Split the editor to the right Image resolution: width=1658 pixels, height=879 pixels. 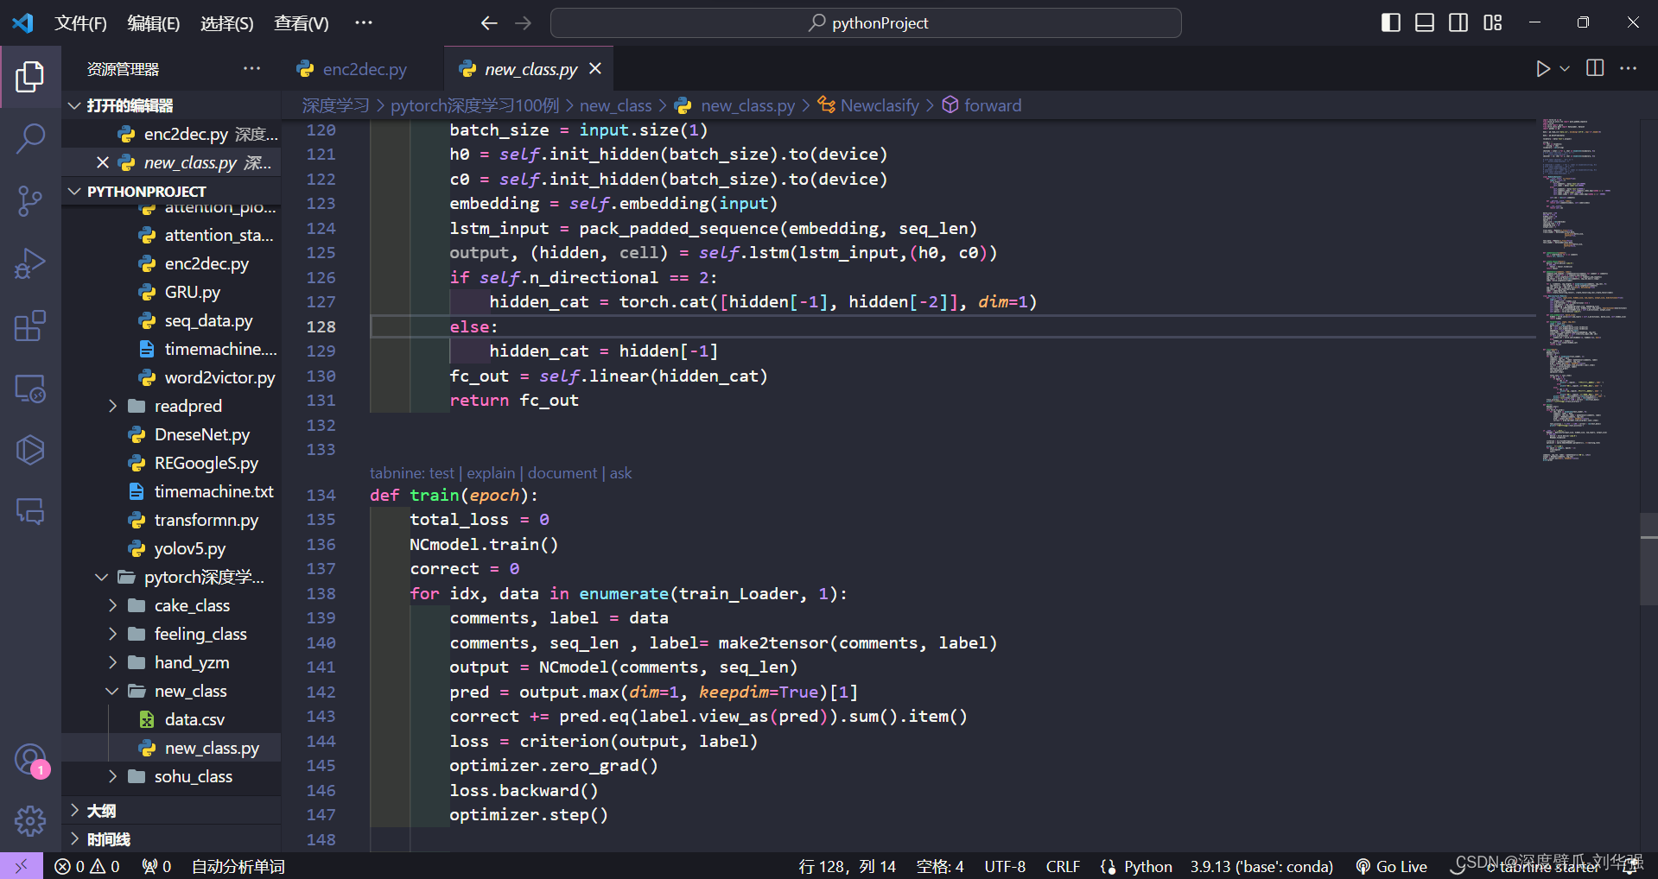1594,68
